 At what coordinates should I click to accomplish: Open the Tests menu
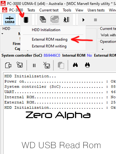(x=31, y=10)
